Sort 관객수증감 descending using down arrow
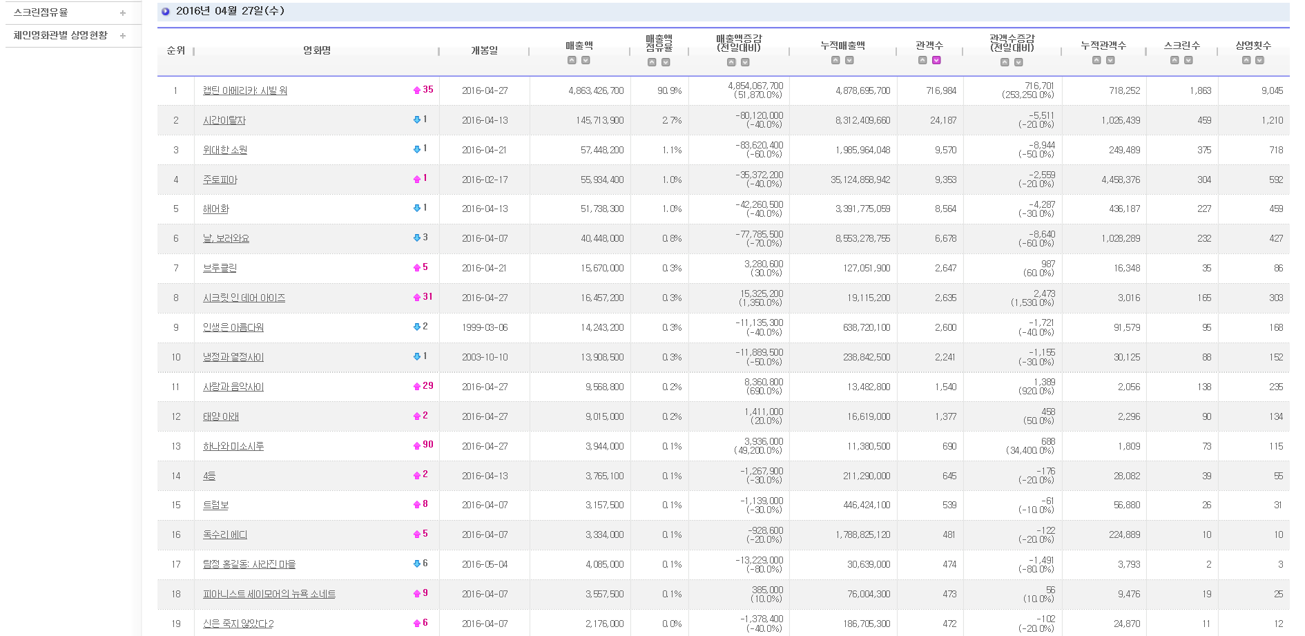The image size is (1305, 636). coord(1018,62)
